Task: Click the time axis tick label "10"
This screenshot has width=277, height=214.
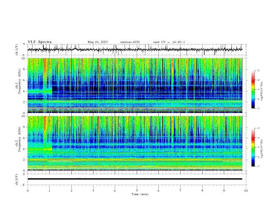Action: (x=246, y=191)
